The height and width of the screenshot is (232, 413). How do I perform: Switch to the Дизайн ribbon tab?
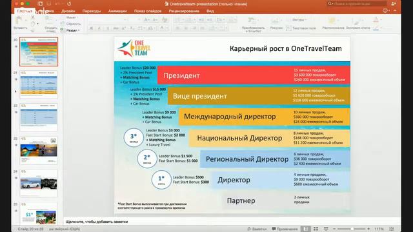tap(68, 11)
